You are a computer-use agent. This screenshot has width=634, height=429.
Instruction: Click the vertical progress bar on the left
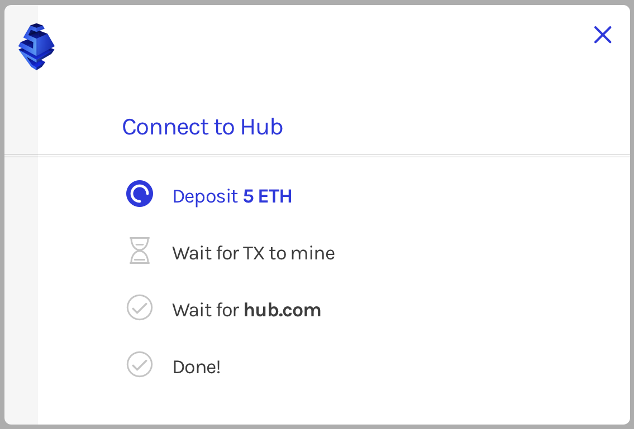tap(21, 251)
